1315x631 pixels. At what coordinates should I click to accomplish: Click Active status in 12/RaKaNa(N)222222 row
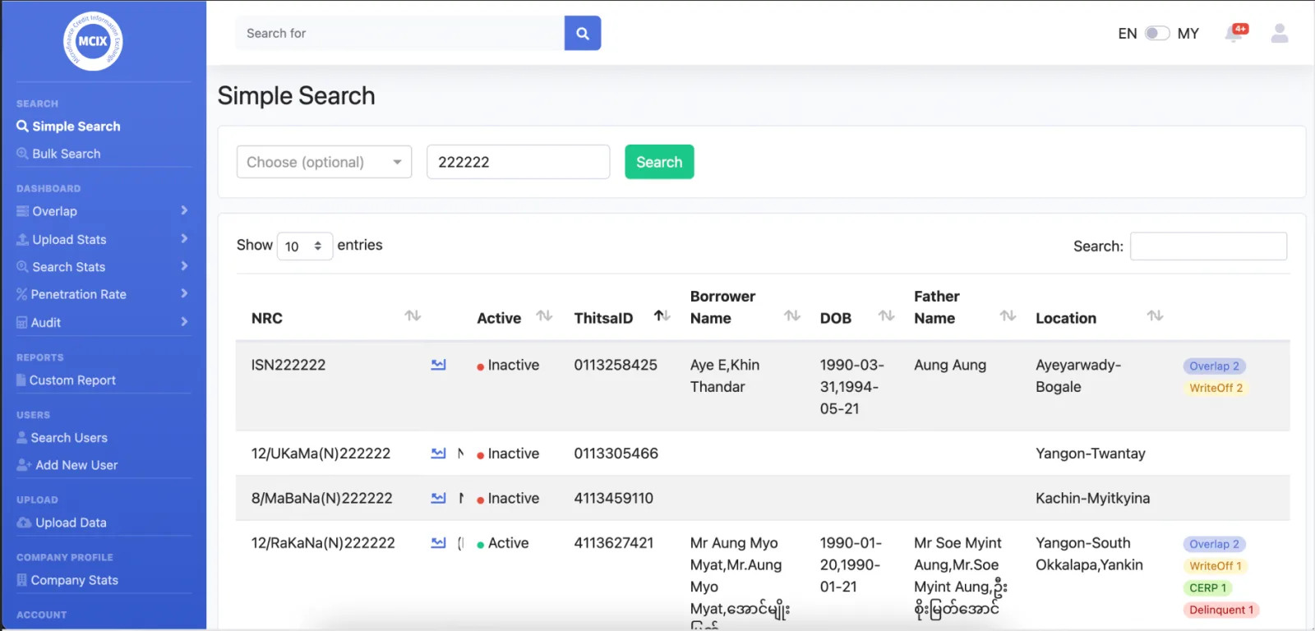503,543
